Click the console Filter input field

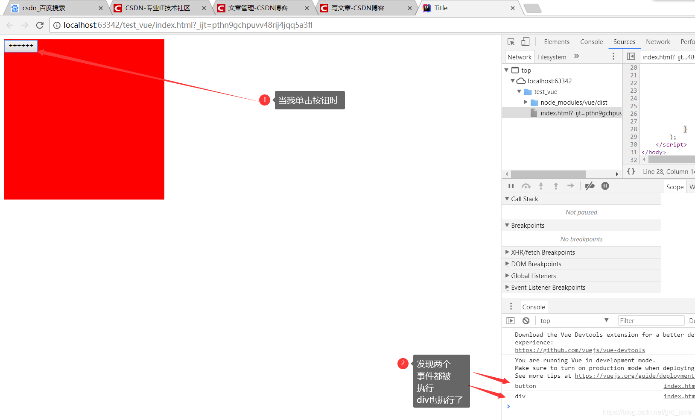651,320
